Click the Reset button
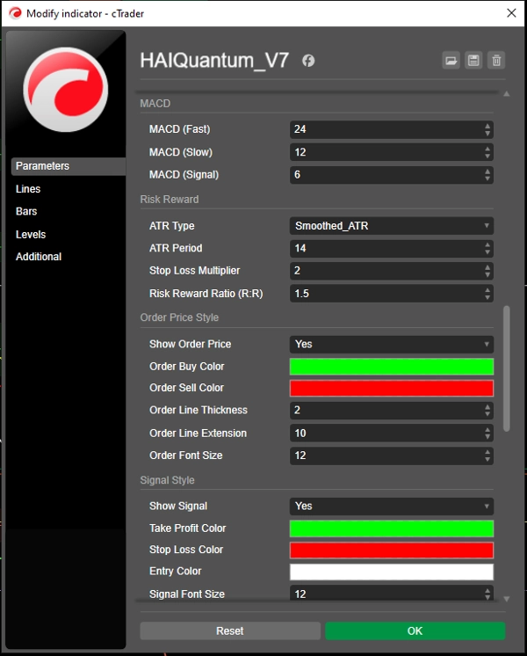The image size is (527, 656). [230, 630]
